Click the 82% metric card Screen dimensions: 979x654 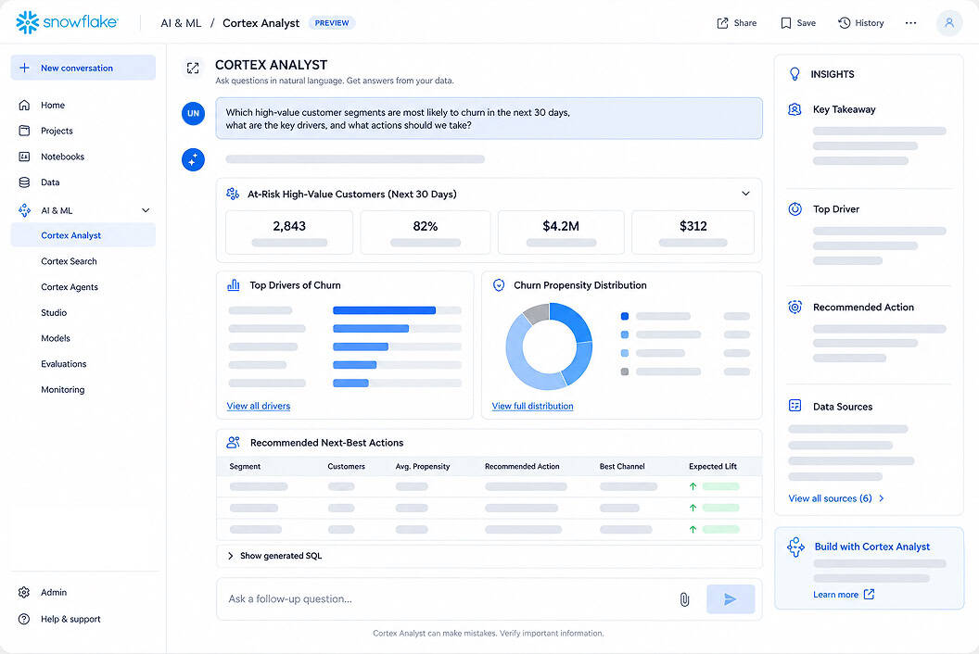pyautogui.click(x=426, y=233)
